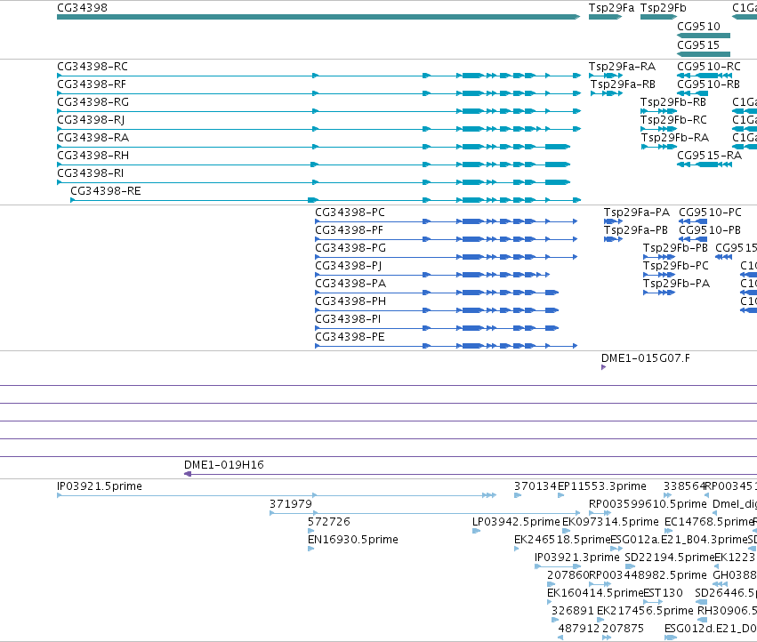Viewport: 757px width, 642px height.
Task: Select protein CG34398-PA
Action: pos(437,293)
